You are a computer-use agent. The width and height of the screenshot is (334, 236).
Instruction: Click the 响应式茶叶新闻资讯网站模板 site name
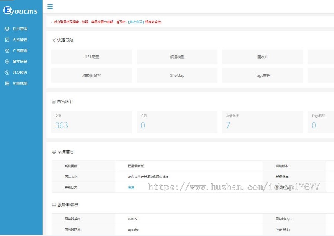(x=148, y=177)
